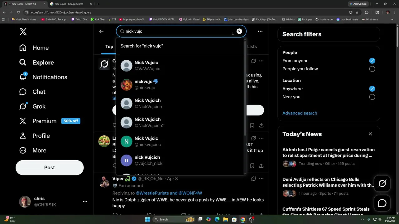Open three-dot menu on Viper's post
Image resolution: width=399 pixels, height=224 pixels.
tap(261, 179)
